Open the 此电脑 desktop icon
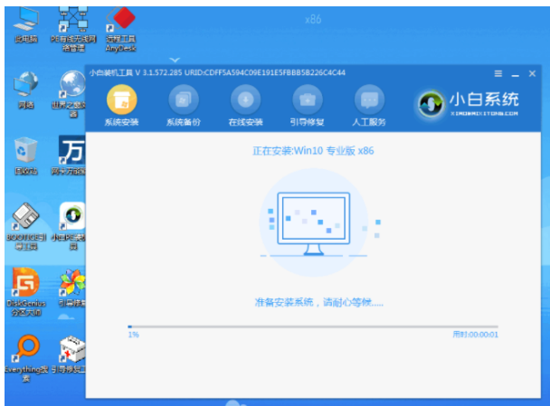Image resolution: width=550 pixels, height=406 pixels. (25, 25)
